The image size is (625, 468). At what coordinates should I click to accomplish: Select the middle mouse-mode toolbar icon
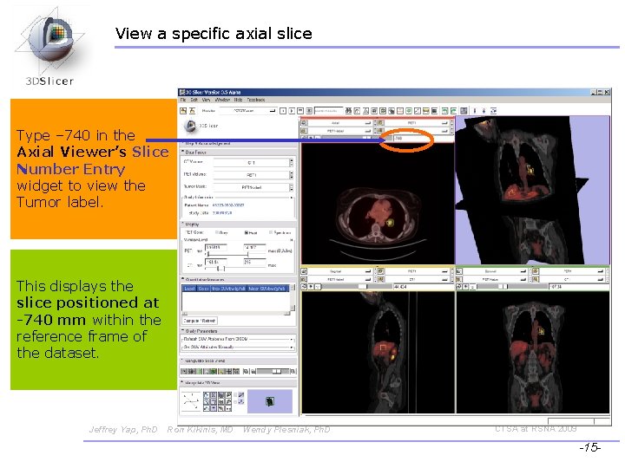point(484,111)
